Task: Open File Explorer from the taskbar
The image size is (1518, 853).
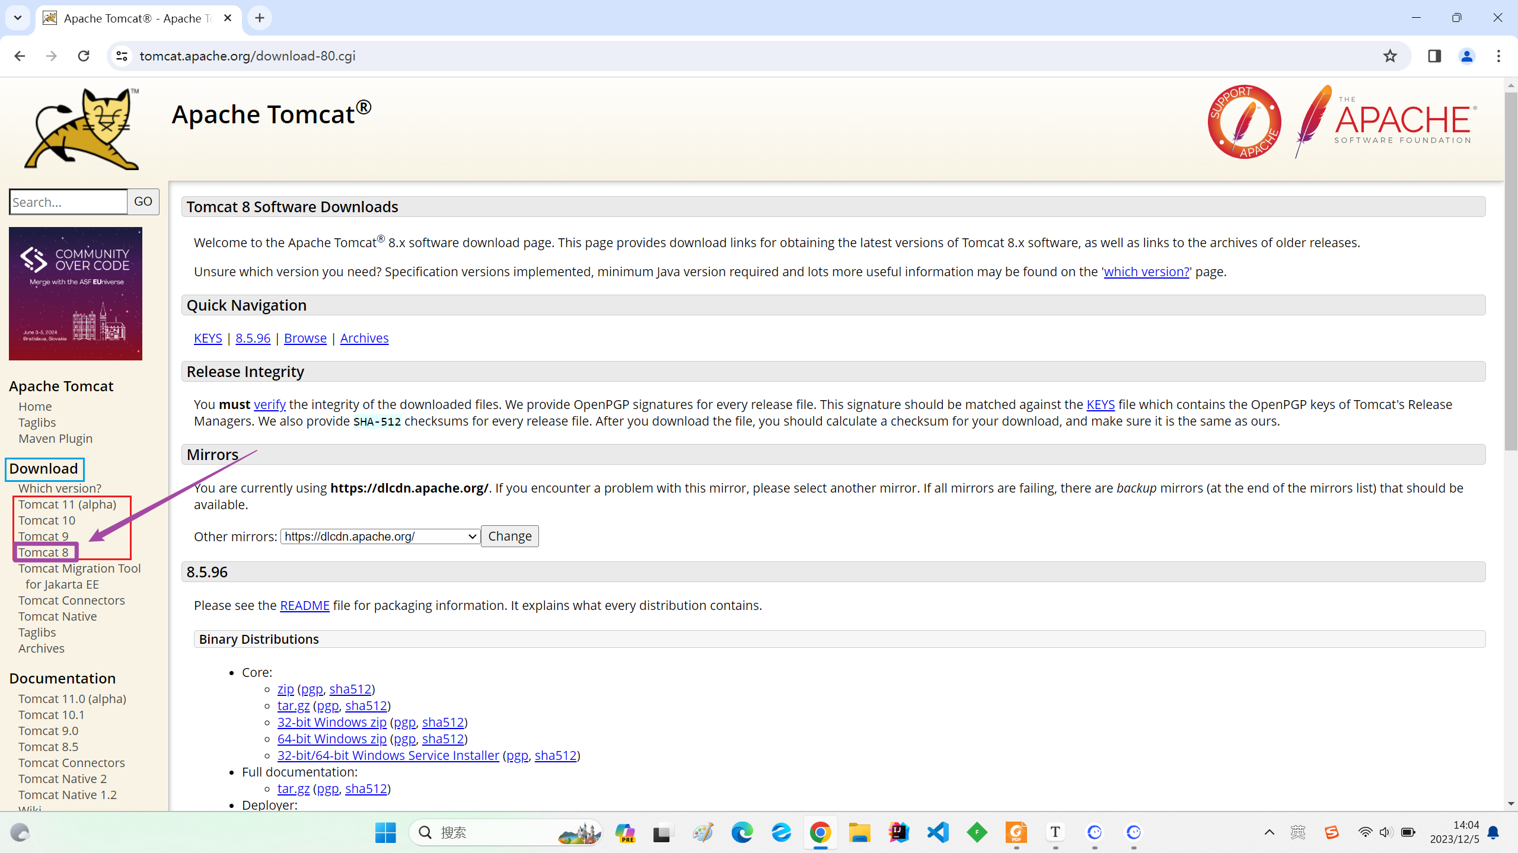Action: 859,832
